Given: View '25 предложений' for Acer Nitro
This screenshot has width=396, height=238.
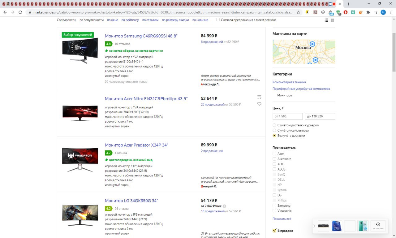Looking at the screenshot, I should [x=213, y=105].
